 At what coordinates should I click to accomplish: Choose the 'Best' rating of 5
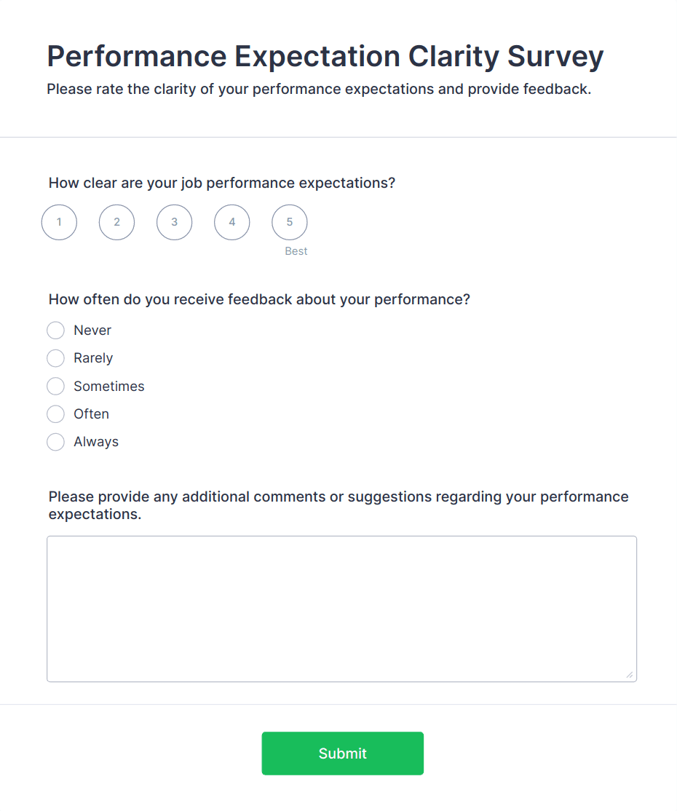pyautogui.click(x=289, y=222)
